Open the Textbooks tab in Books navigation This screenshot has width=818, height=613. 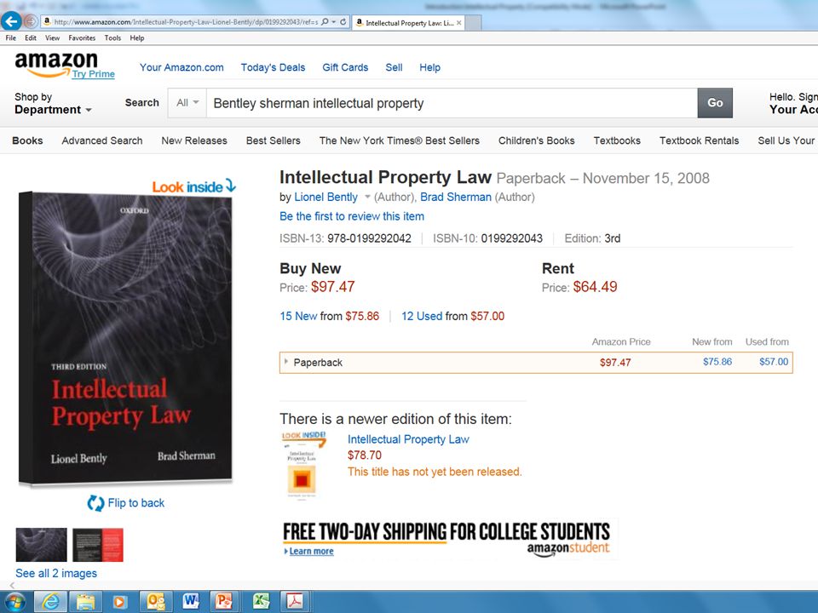point(617,140)
